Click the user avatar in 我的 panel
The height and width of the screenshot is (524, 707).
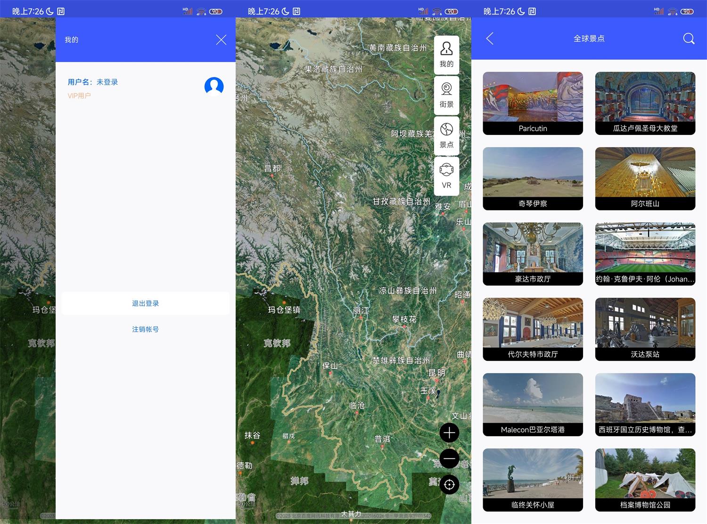(214, 87)
